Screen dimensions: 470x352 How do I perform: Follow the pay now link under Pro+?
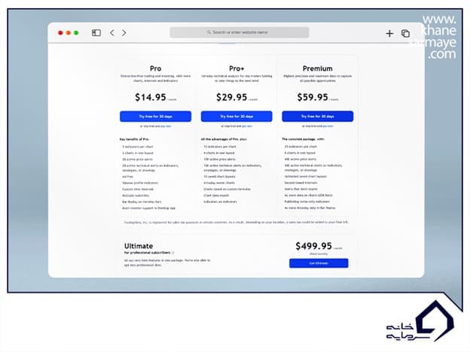pyautogui.click(x=247, y=126)
